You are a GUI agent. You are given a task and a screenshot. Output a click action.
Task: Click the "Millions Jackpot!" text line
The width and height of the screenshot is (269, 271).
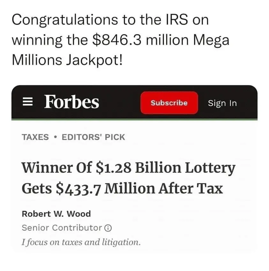click(x=67, y=60)
